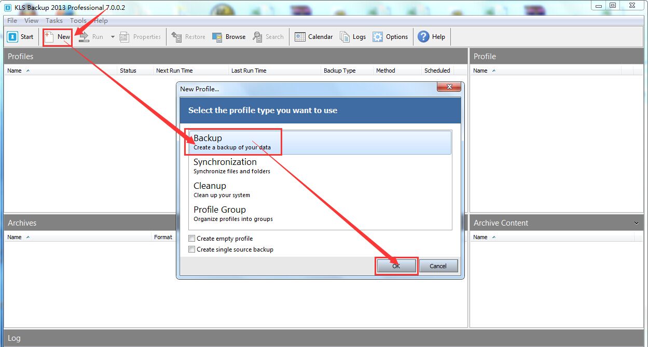The height and width of the screenshot is (347, 648).
Task: Collapse the Archive Content panel chevron
Action: point(637,223)
